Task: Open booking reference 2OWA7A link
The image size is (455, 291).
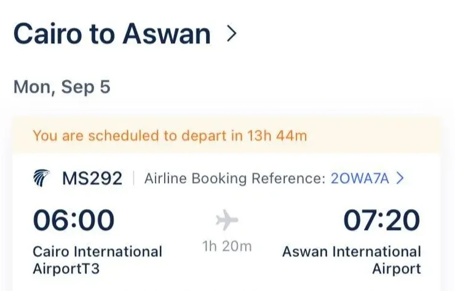Action: (x=360, y=179)
